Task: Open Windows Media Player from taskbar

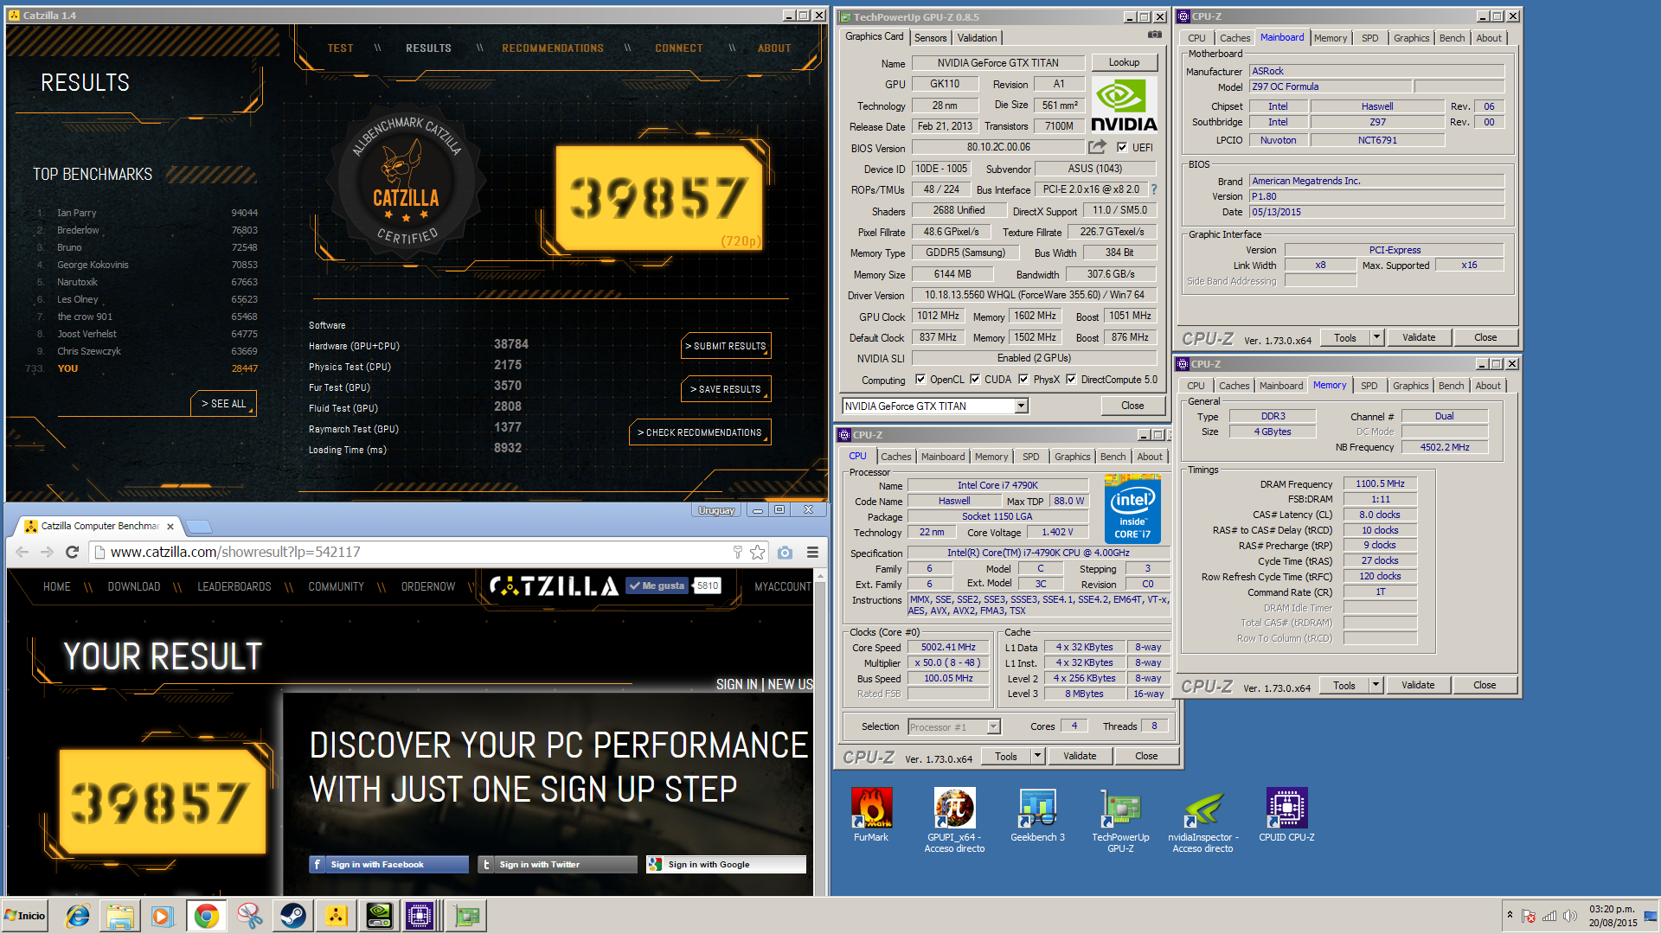Action: coord(162,916)
